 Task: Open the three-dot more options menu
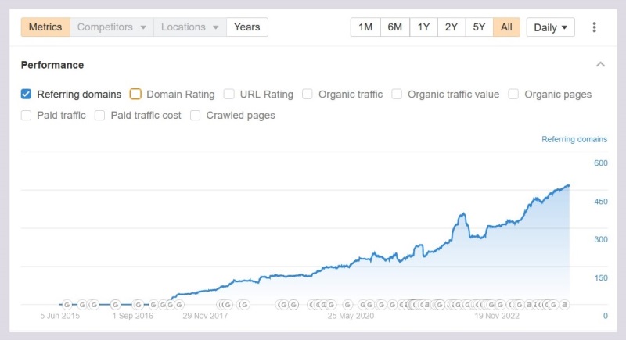pyautogui.click(x=594, y=27)
